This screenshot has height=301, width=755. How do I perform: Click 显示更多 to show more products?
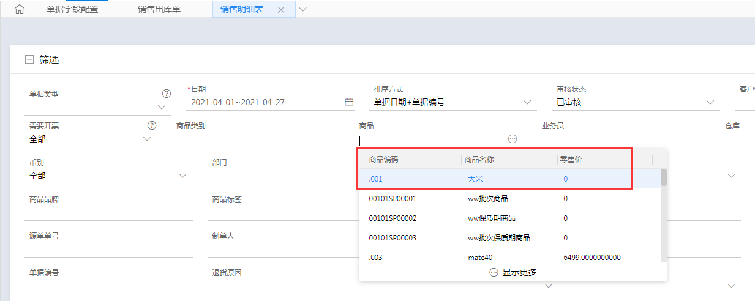pos(513,272)
